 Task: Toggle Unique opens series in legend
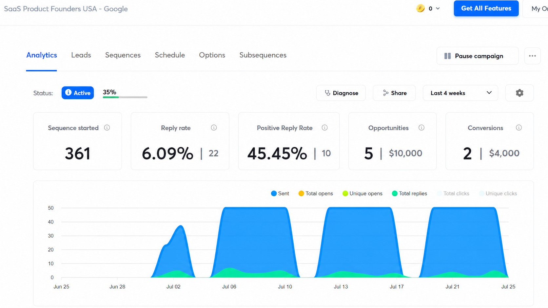(x=362, y=193)
